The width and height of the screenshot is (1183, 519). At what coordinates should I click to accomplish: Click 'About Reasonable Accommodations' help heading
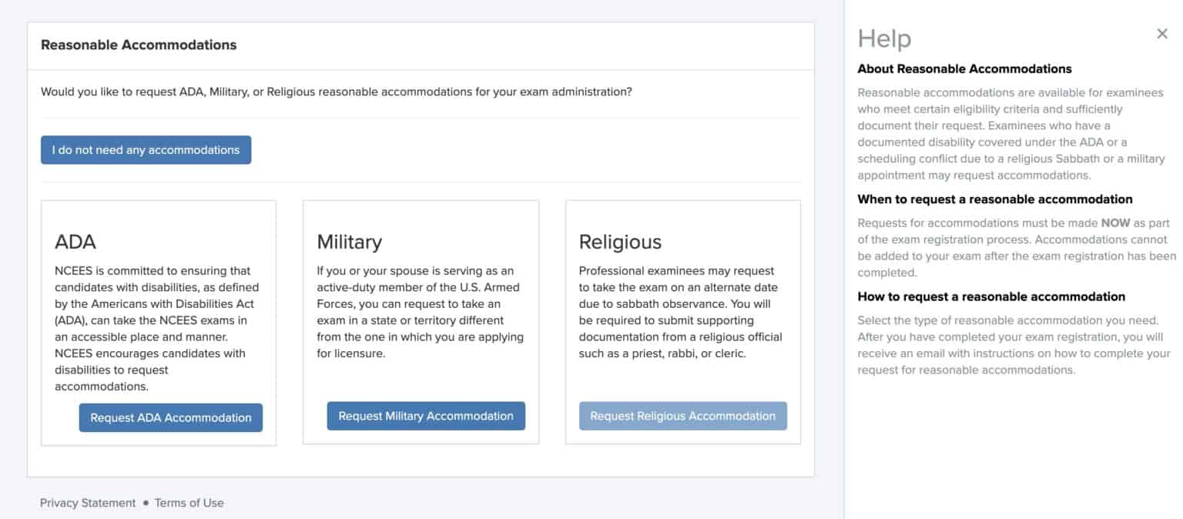964,69
